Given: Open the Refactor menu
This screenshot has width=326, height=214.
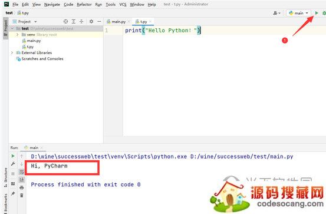Looking at the screenshot, I should pyautogui.click(x=84, y=4).
